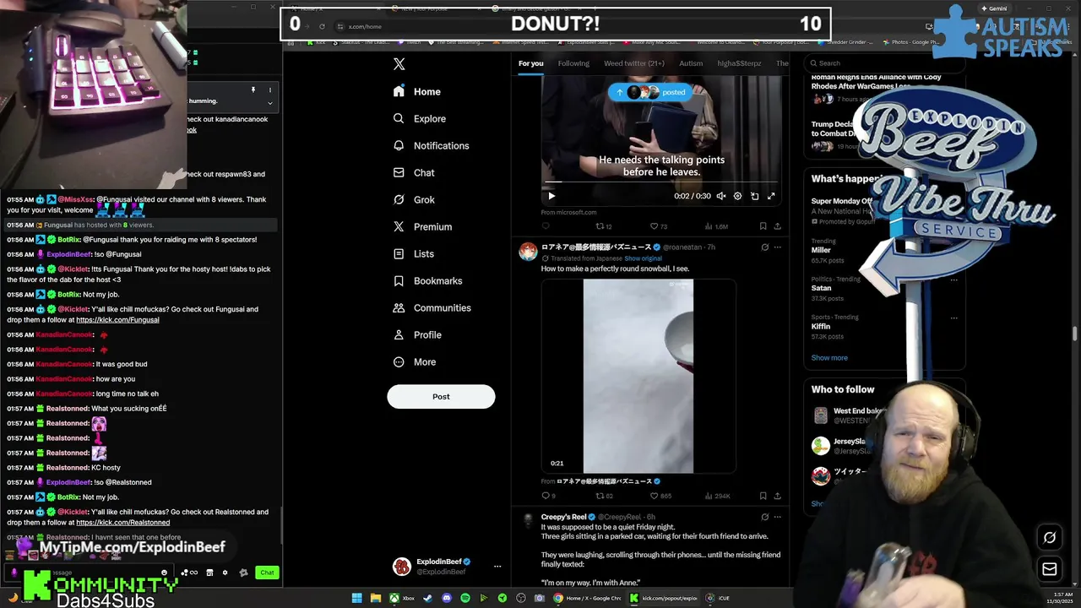This screenshot has width=1081, height=608.
Task: Share the microsoft.com video post
Action: [777, 226]
